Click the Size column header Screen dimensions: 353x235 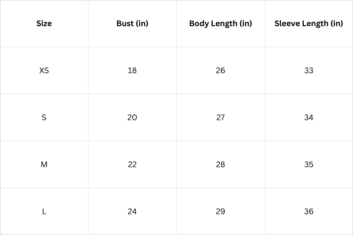(x=44, y=23)
